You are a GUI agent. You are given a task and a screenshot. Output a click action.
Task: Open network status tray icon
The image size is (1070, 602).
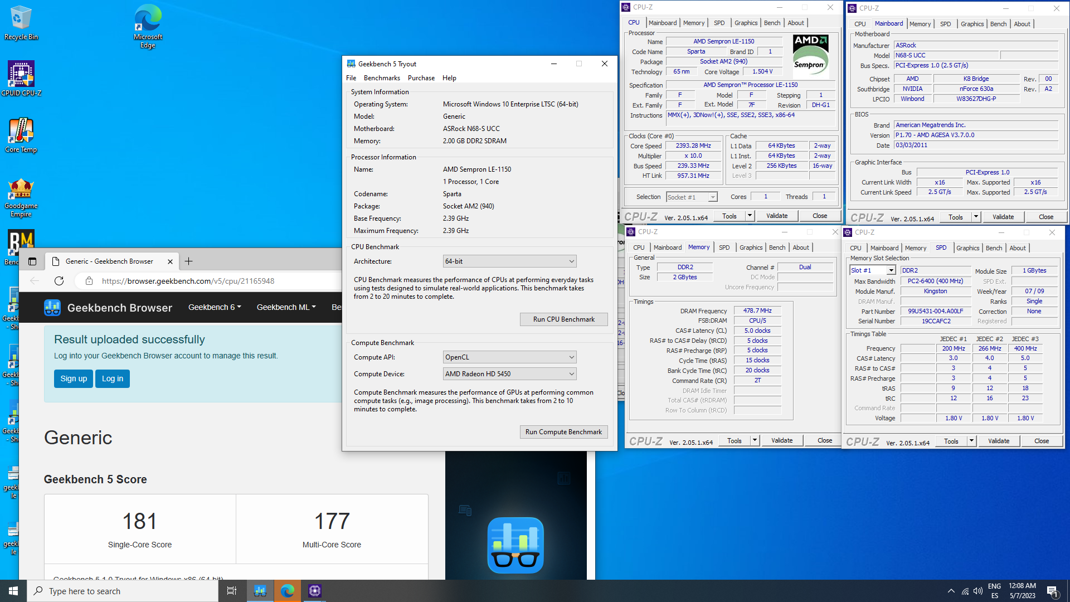965,591
